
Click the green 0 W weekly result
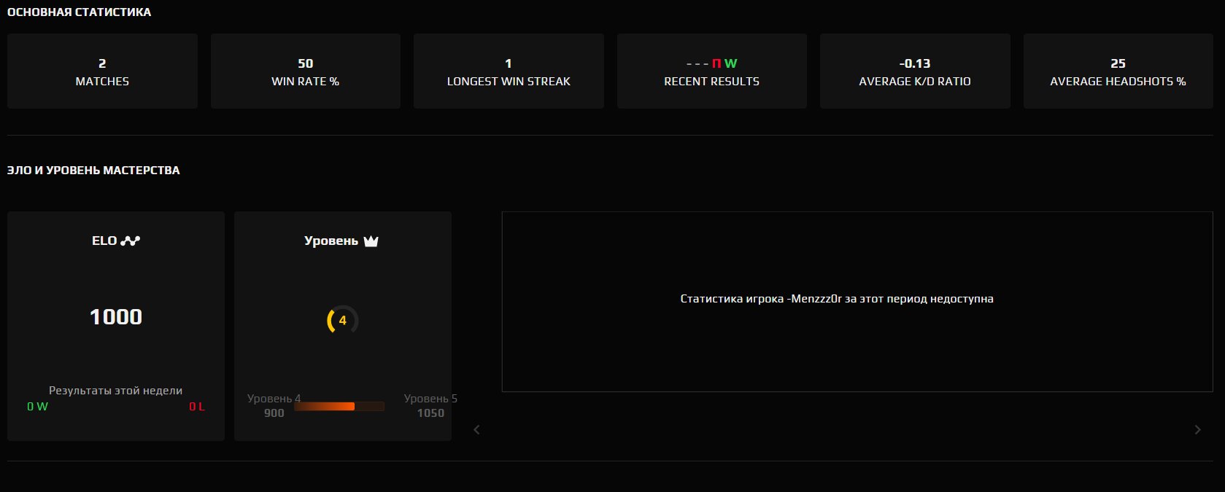[37, 407]
